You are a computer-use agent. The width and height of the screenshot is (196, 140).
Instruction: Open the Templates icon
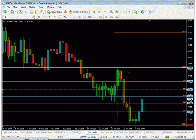click(x=150, y=12)
